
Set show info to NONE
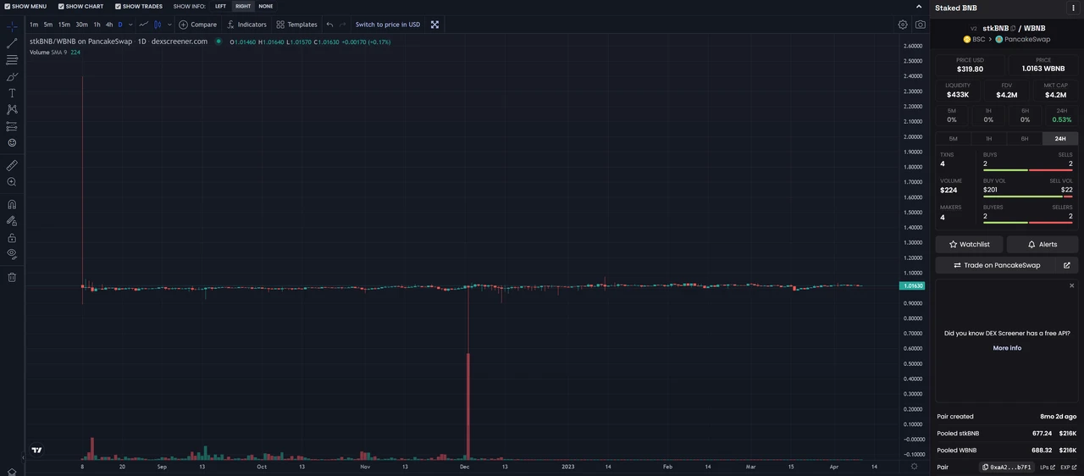click(x=266, y=6)
